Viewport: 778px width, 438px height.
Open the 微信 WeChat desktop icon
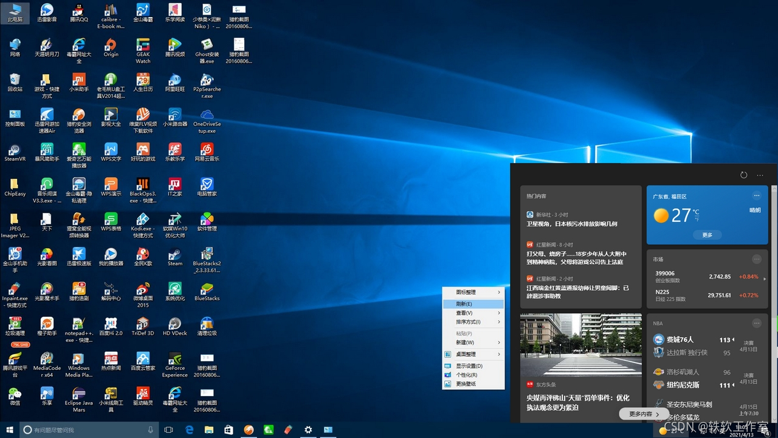[x=15, y=395]
